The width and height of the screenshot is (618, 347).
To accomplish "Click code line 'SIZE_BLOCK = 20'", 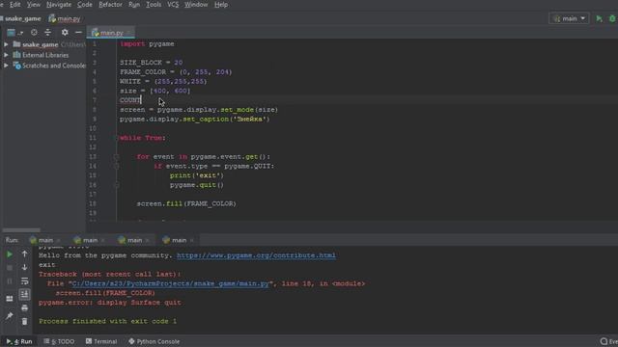I will point(151,63).
